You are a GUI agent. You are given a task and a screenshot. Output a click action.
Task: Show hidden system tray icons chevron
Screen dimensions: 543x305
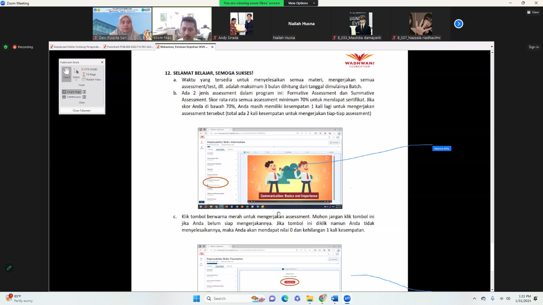pos(474,299)
